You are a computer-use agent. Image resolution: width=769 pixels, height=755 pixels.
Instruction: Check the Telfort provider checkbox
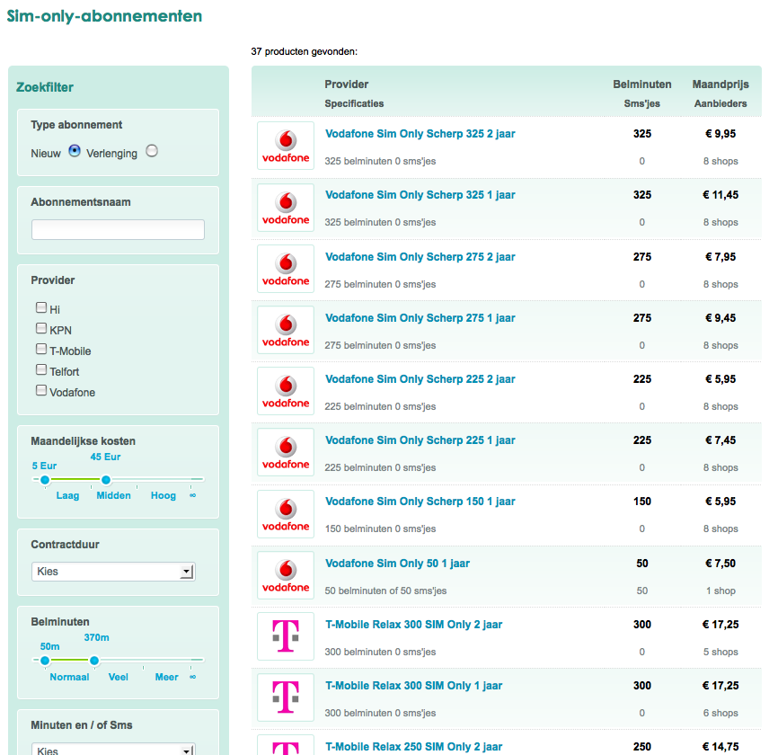(41, 370)
